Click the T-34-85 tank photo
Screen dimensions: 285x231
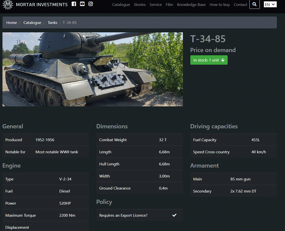[93, 69]
